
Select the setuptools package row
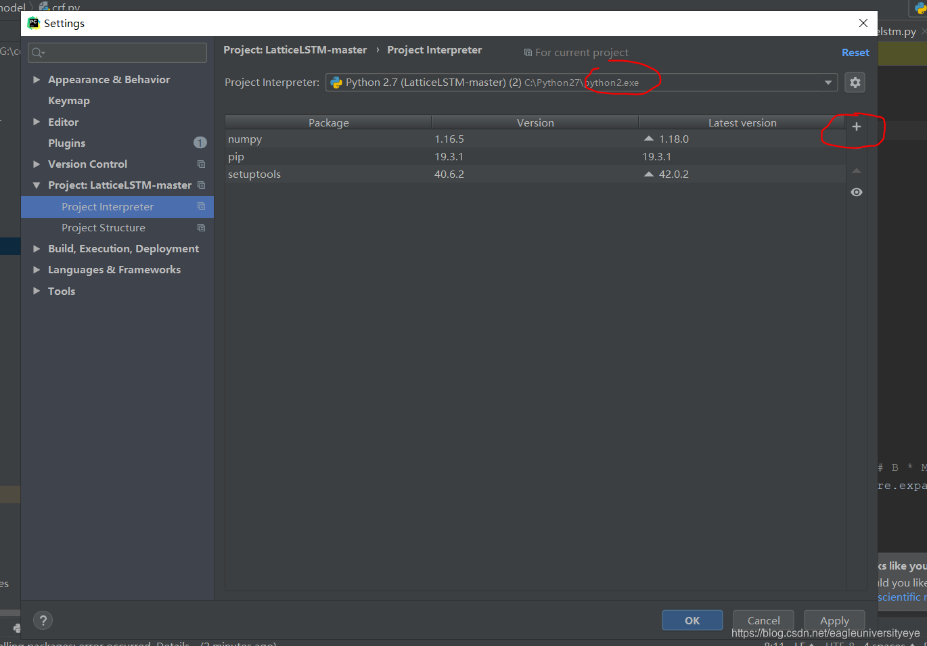click(535, 174)
